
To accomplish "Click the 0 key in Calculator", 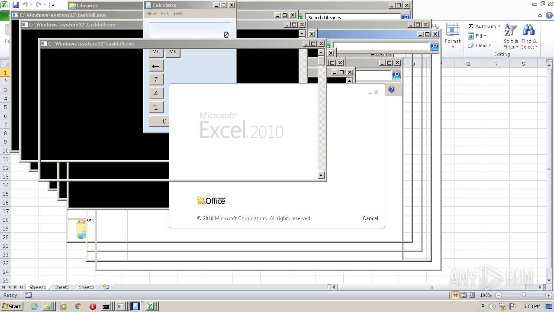I will click(x=159, y=121).
